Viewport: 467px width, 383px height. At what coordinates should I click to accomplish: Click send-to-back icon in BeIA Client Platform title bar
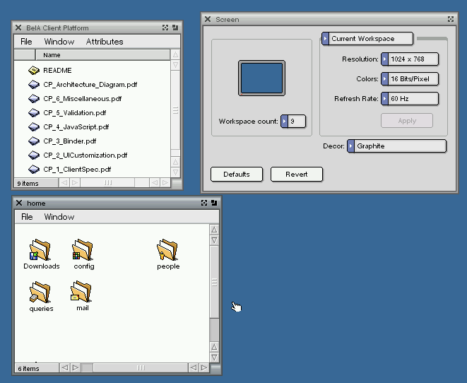click(x=175, y=28)
